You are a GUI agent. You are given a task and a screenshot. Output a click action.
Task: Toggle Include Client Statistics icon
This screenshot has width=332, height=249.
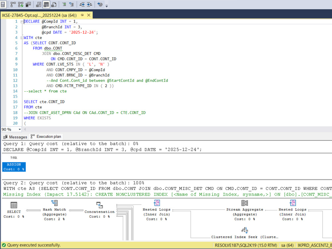28,4
